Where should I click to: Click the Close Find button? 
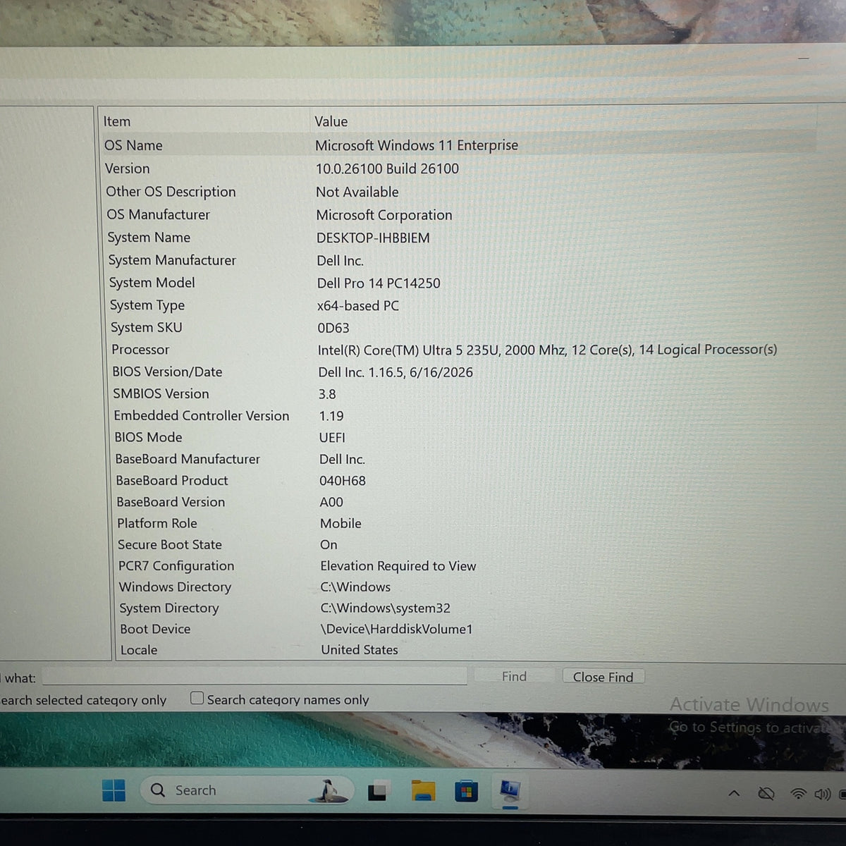(603, 677)
